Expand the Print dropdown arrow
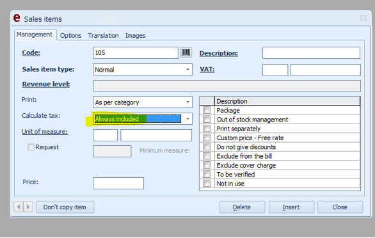Viewport: 375px width, 238px height. (x=187, y=102)
